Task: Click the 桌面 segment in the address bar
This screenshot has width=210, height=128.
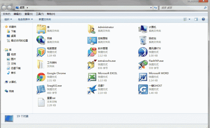Action: tap(22, 8)
